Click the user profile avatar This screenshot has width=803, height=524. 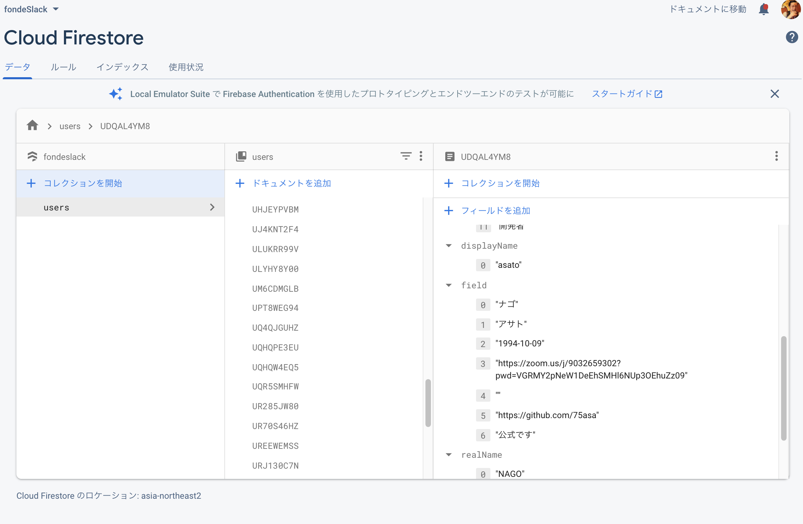click(x=791, y=9)
